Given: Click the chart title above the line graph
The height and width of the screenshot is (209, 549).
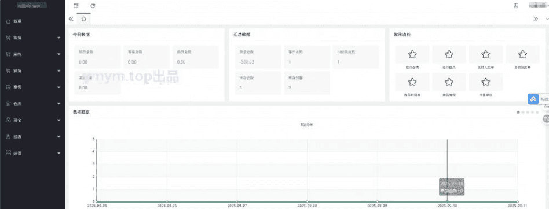Looking at the screenshot, I should [x=307, y=125].
